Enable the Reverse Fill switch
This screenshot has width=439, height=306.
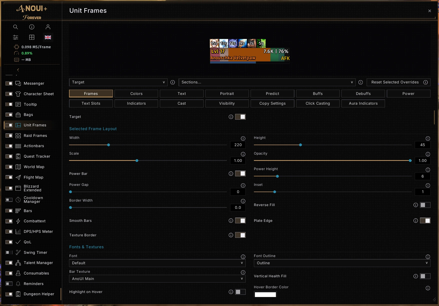pos(425,205)
